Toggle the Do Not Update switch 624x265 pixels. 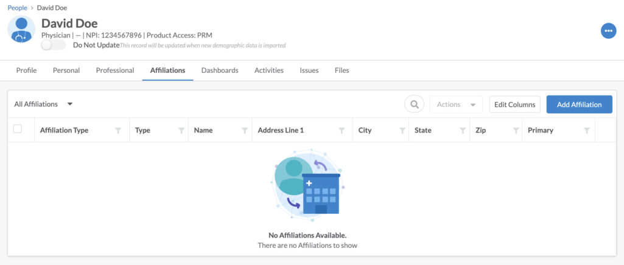[x=55, y=45]
